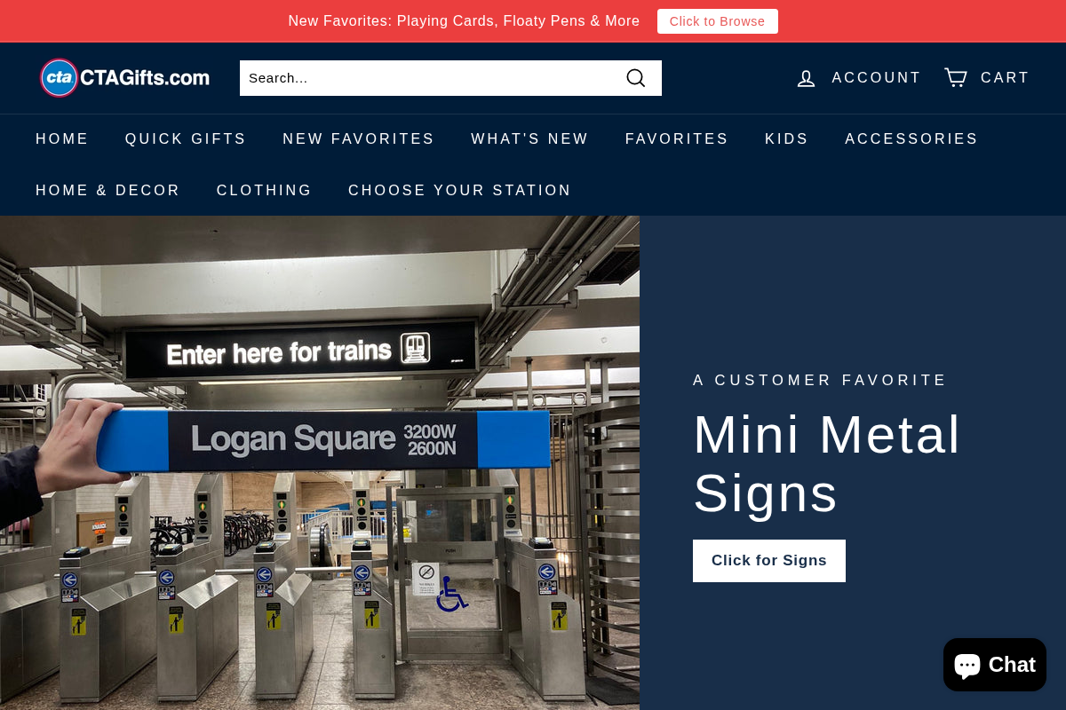
Task: Click the search magnifier icon
Action: point(636,78)
